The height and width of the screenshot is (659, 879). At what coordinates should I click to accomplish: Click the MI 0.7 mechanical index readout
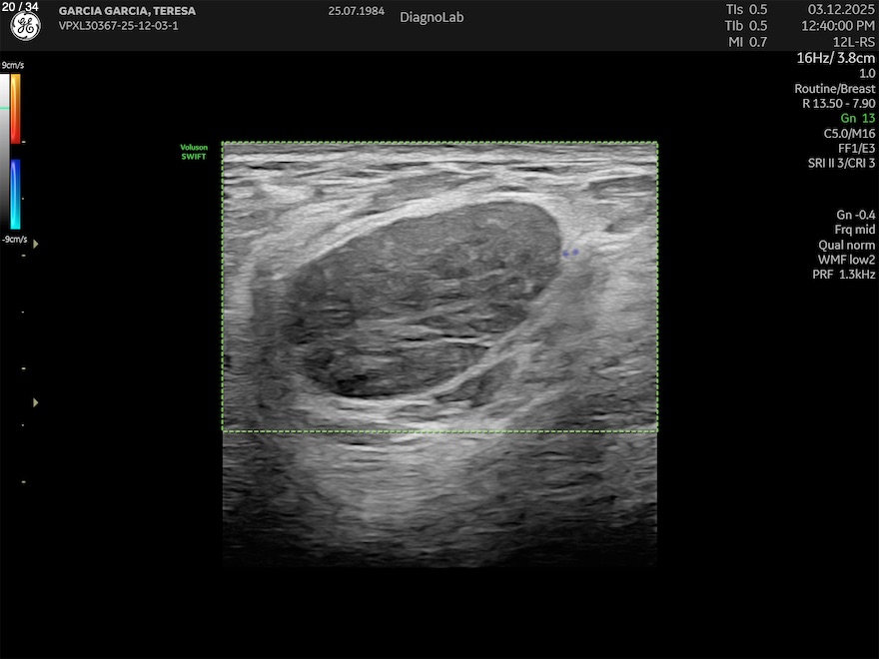click(x=746, y=42)
